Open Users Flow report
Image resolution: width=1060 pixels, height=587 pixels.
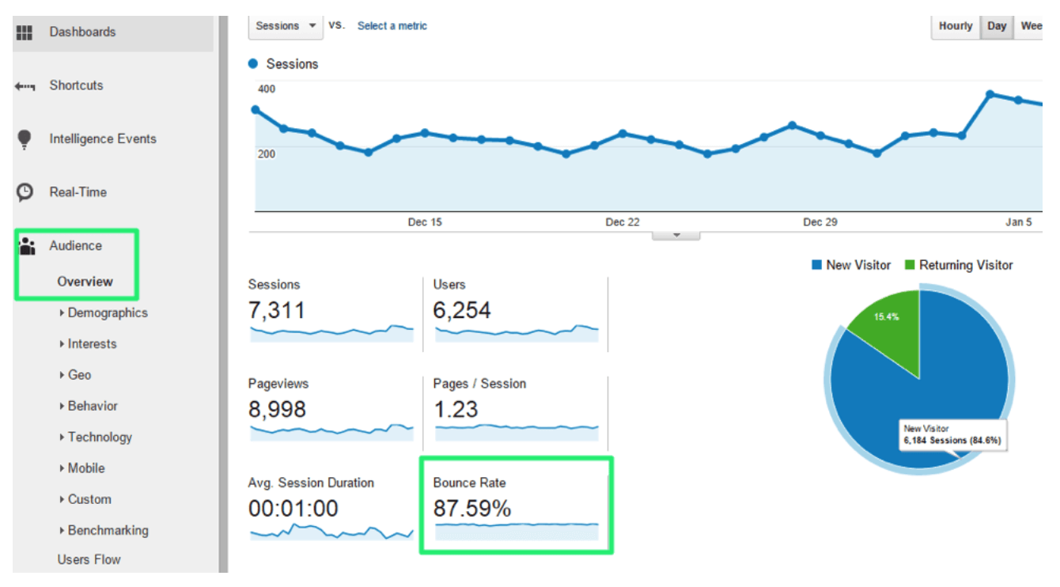click(x=89, y=559)
